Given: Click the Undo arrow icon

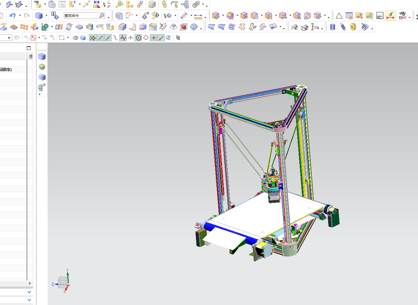Looking at the screenshot, I should (13, 15).
